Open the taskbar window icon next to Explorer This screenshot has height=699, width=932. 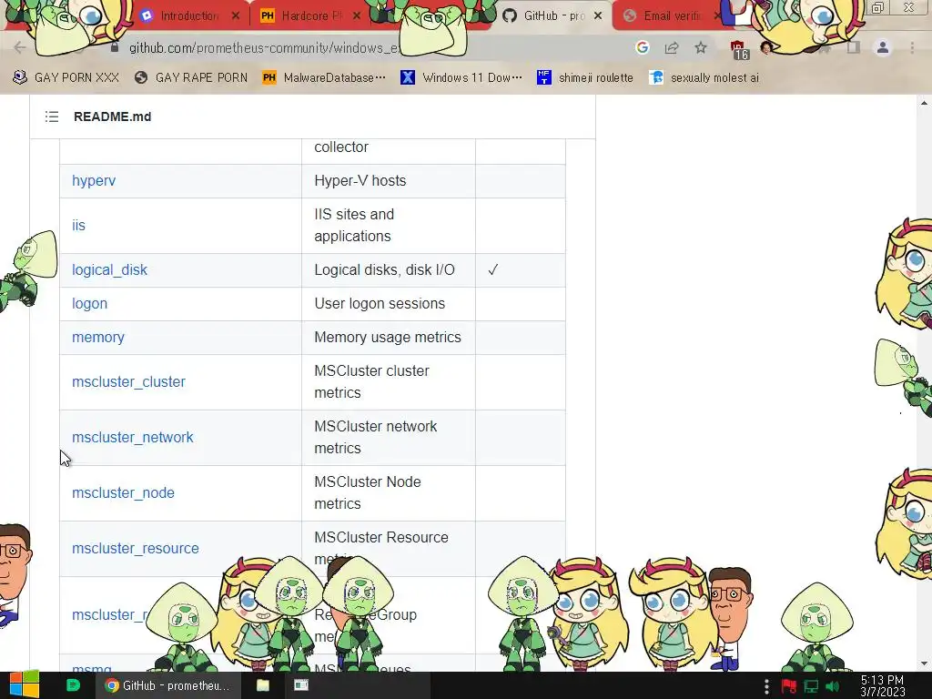[x=301, y=685]
